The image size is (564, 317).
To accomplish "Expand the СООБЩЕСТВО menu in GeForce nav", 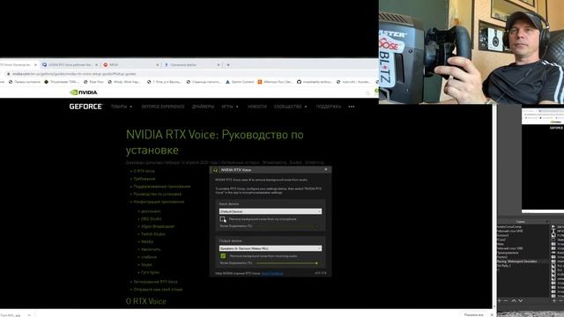I will point(291,107).
